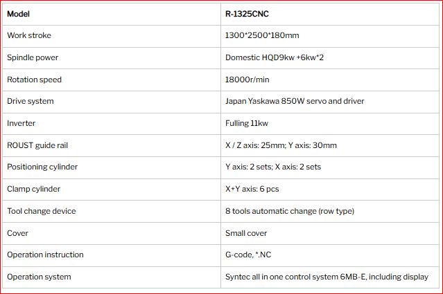Image resolution: width=443 pixels, height=294 pixels.
Task: Select the Small cover value cell
Action: pos(330,233)
